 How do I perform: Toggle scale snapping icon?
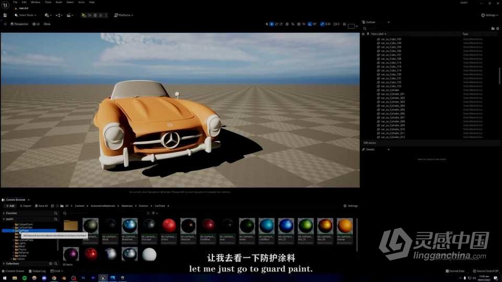coord(322,24)
